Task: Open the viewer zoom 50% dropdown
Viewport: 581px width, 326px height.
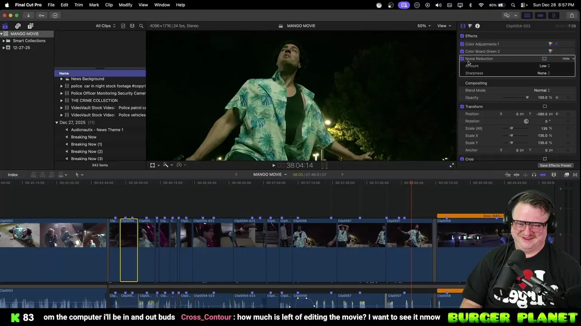Action: coord(424,26)
